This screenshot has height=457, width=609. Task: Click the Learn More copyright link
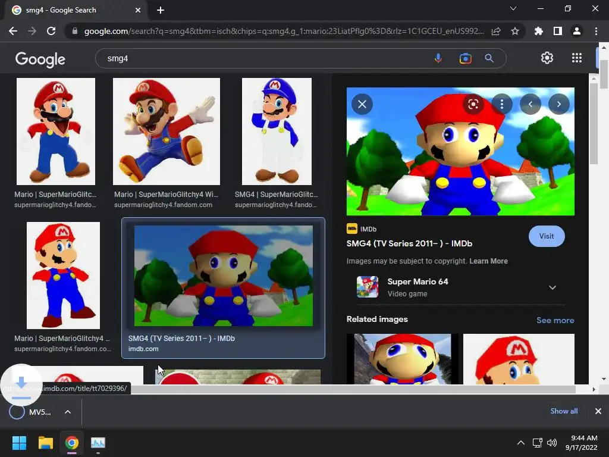[488, 261]
